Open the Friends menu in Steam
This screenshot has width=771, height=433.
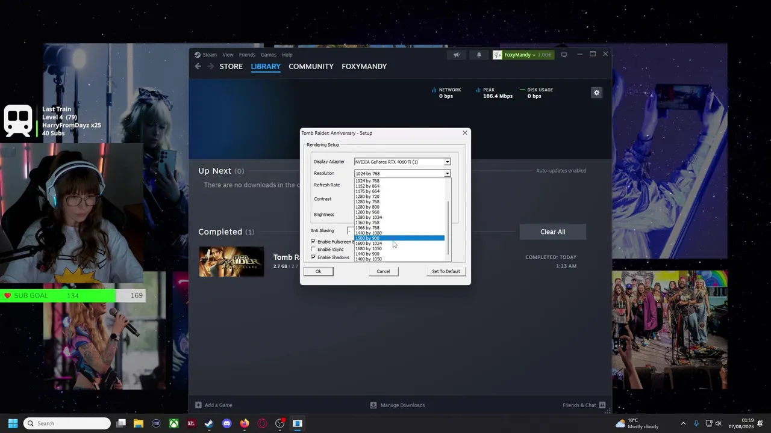tap(247, 55)
